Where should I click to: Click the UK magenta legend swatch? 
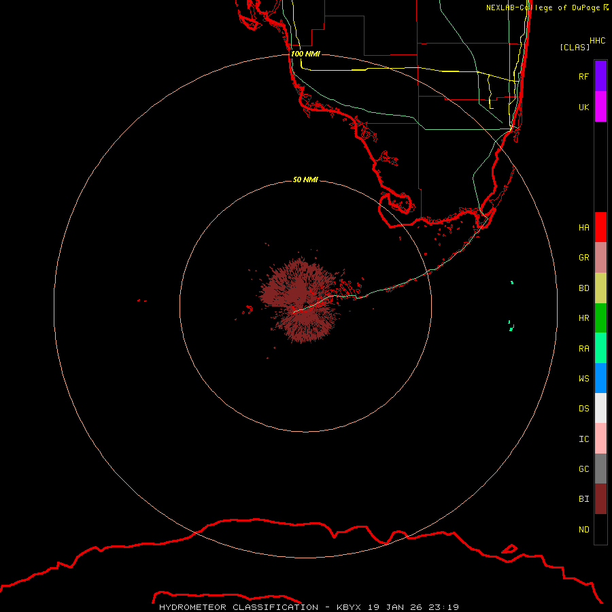point(600,107)
